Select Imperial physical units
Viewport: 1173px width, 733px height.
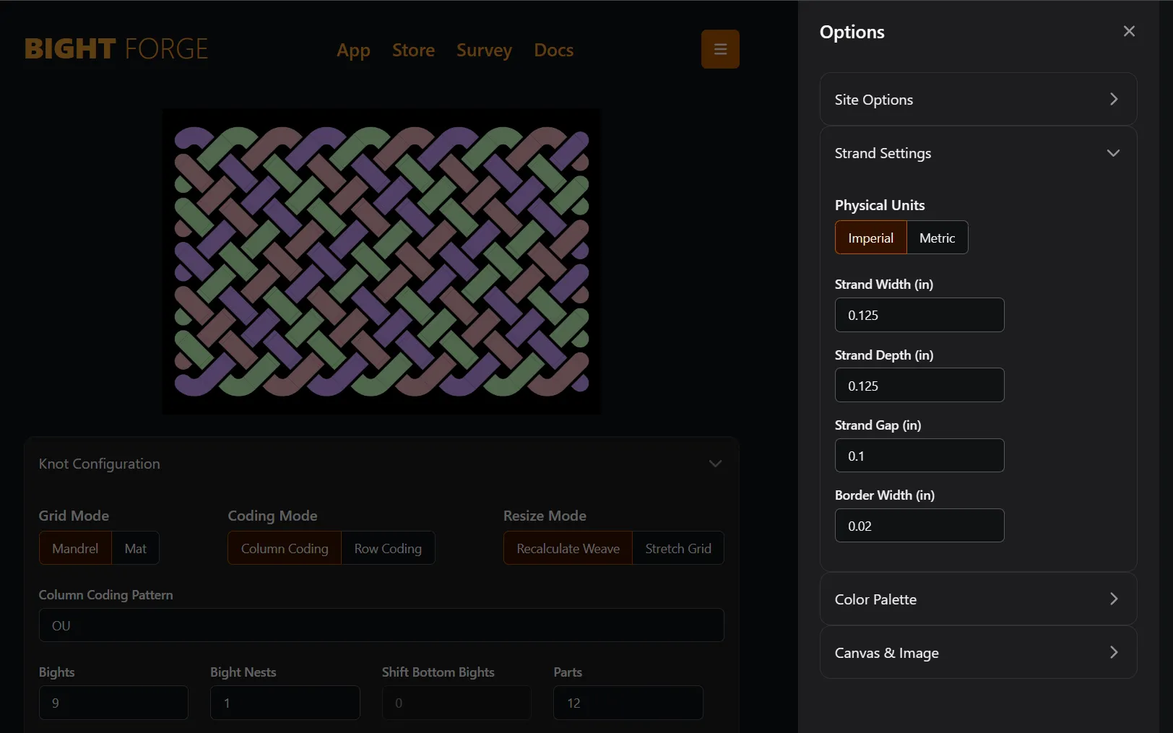pyautogui.click(x=870, y=238)
